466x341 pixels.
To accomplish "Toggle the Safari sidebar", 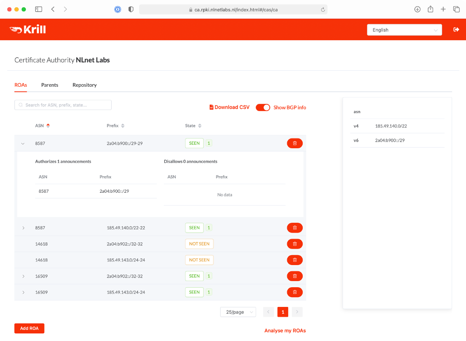I will point(39,9).
